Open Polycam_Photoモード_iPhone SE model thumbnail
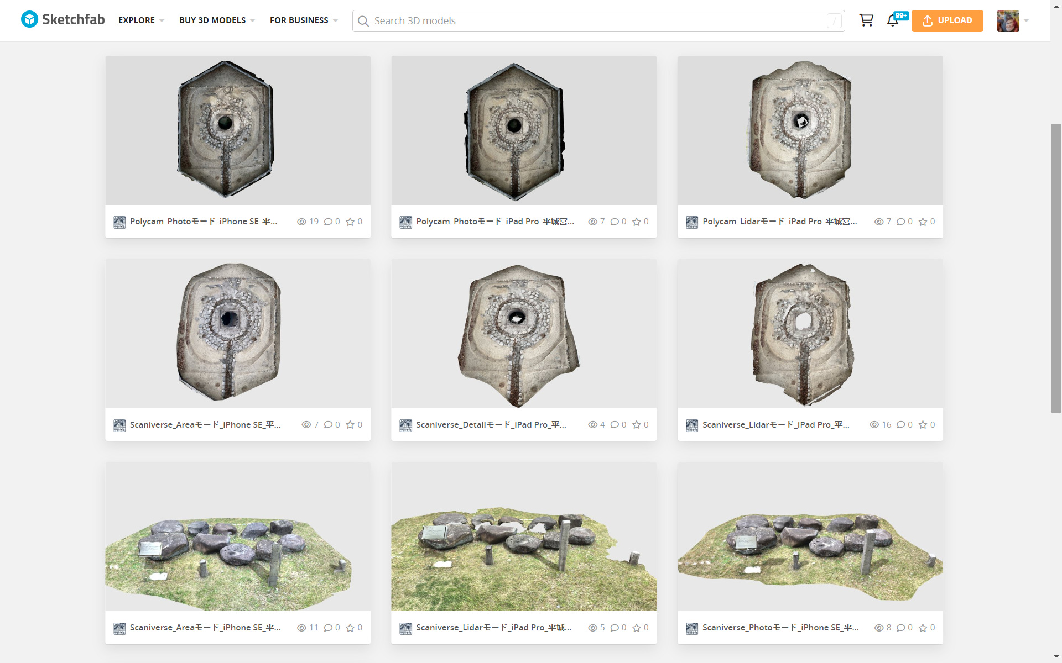This screenshot has height=663, width=1062. tap(238, 130)
